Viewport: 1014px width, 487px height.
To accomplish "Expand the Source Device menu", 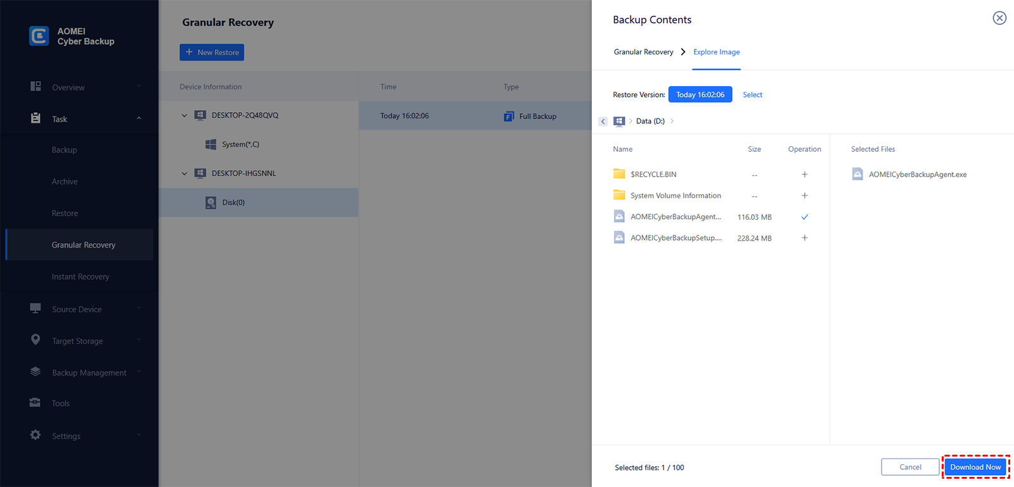I will point(139,309).
